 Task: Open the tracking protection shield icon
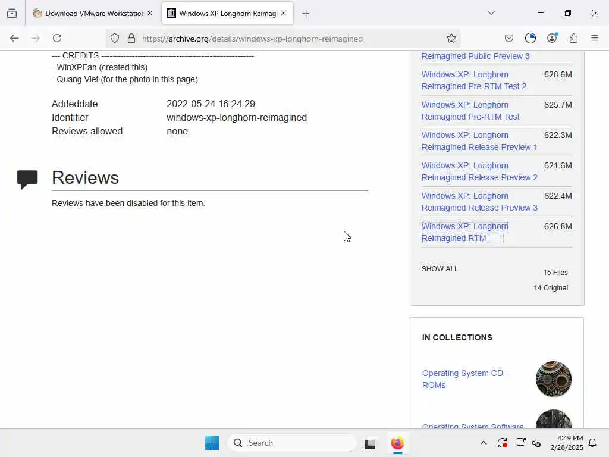pyautogui.click(x=115, y=38)
